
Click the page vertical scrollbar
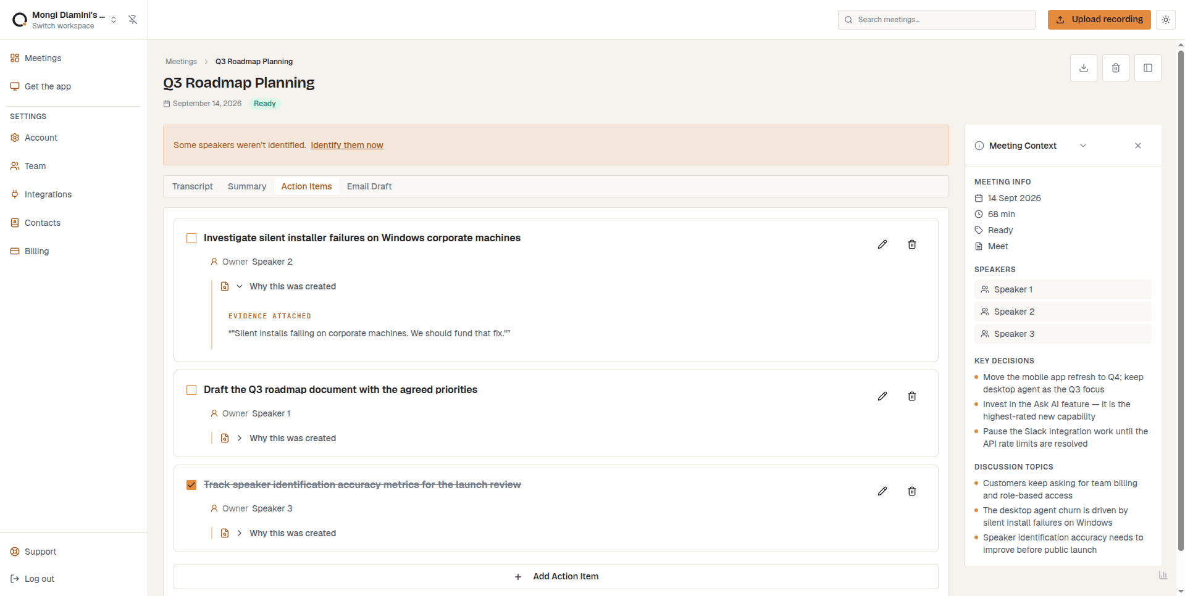[x=1181, y=300]
